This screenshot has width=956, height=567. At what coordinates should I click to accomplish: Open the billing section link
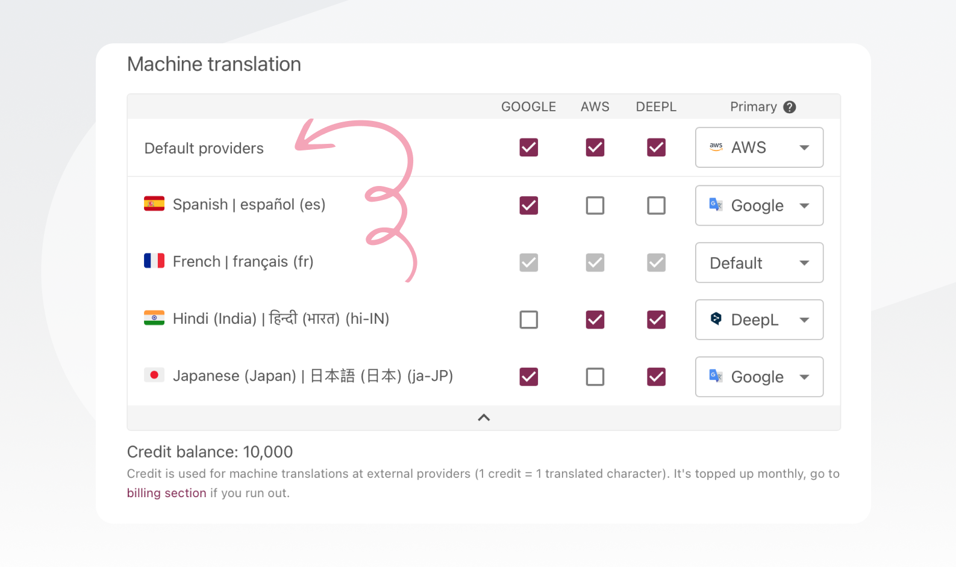click(166, 493)
